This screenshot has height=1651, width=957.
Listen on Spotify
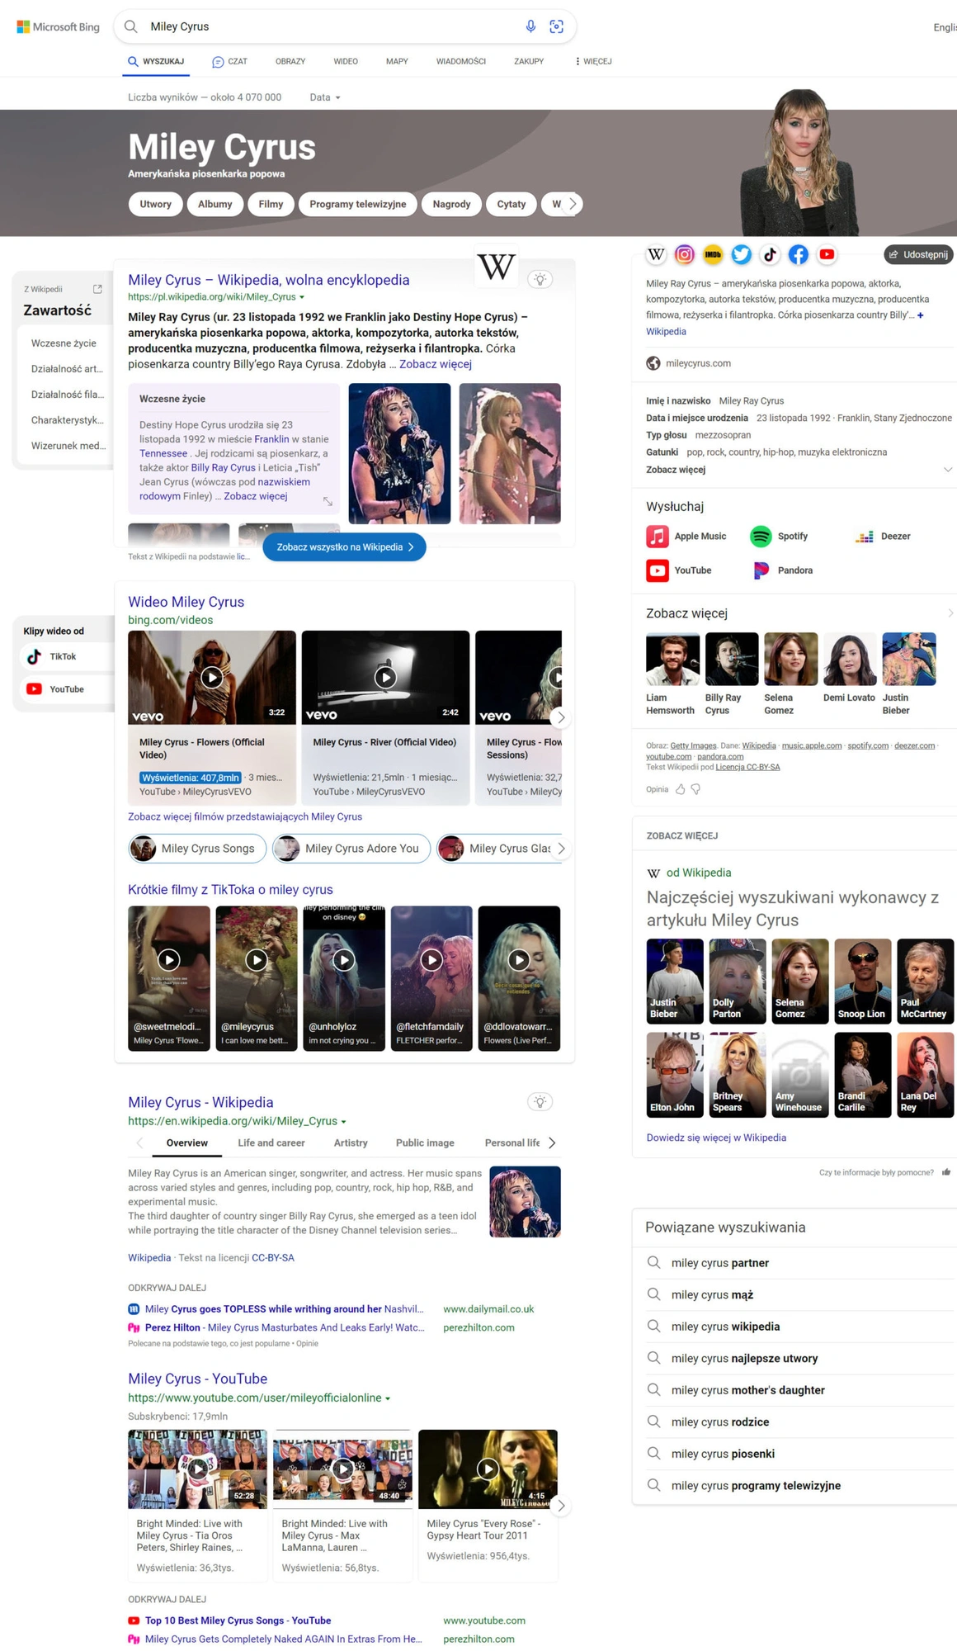(779, 536)
